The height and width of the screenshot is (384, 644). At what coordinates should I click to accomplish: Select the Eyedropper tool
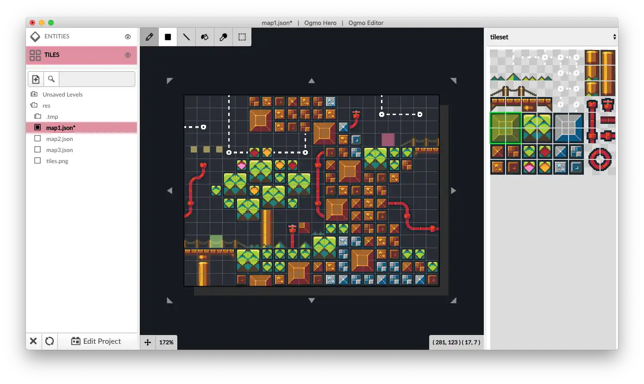pos(223,37)
